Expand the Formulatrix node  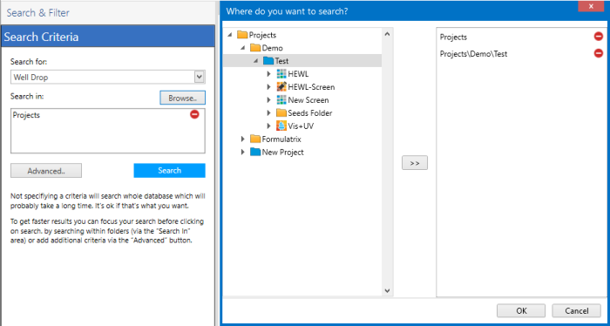(x=243, y=139)
